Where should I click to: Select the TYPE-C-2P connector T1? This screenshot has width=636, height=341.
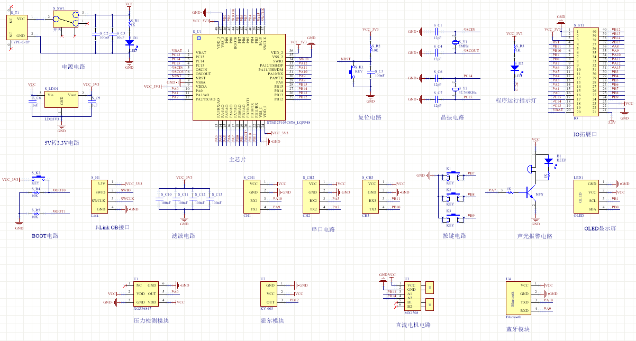pyautogui.click(x=16, y=27)
